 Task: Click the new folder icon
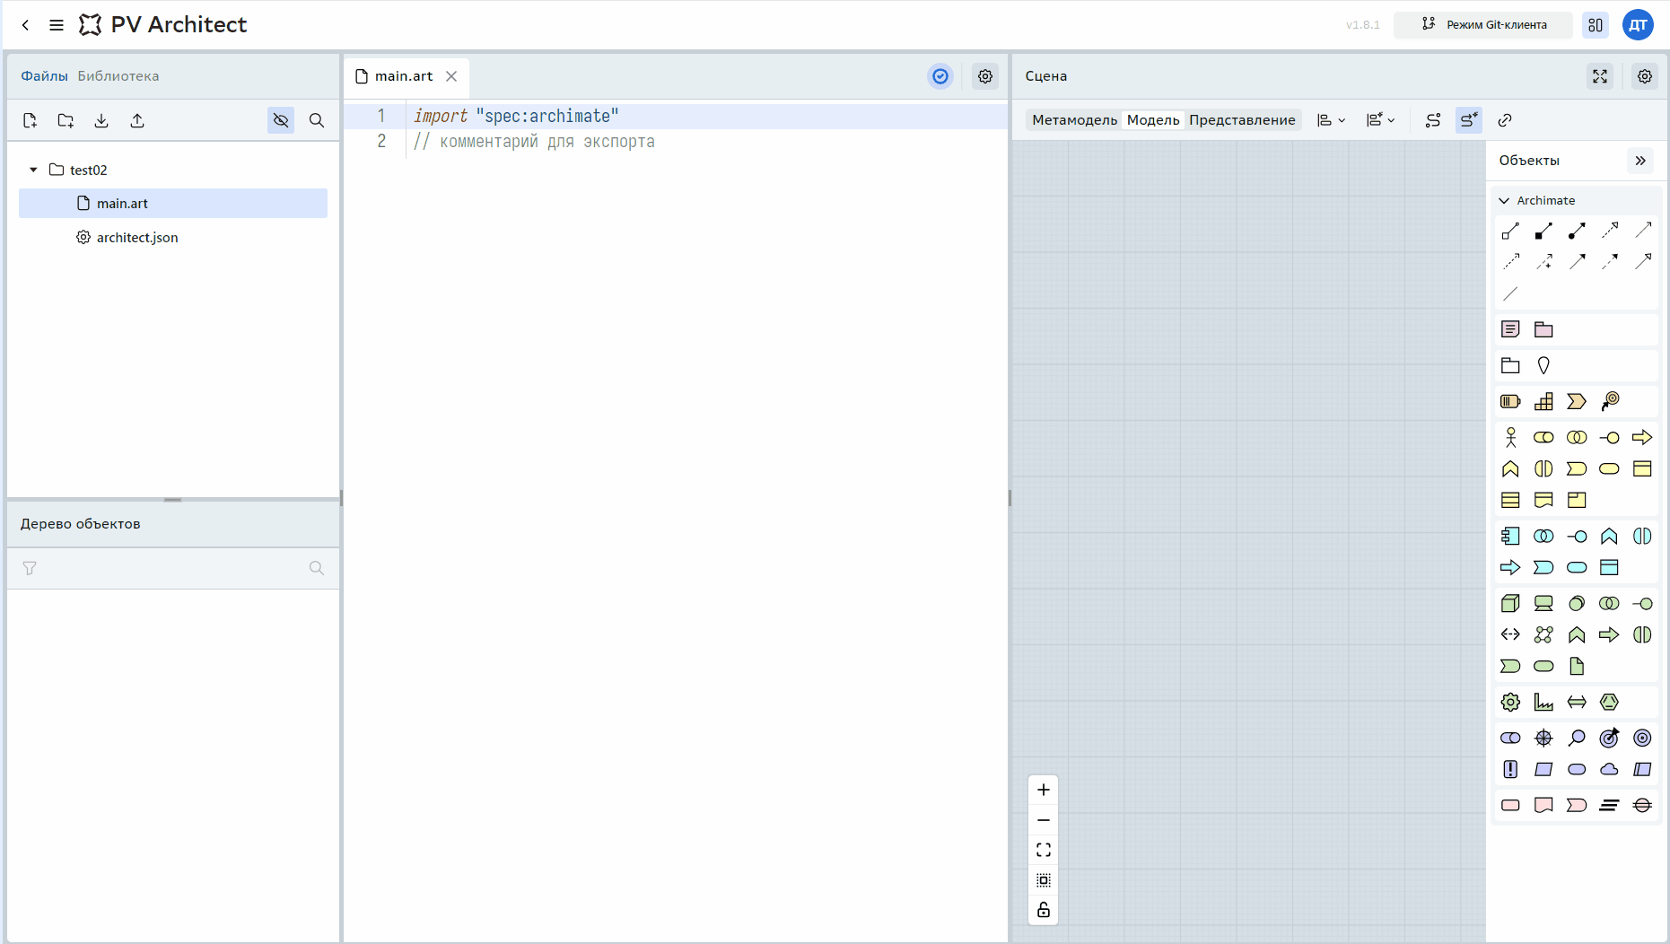pos(66,120)
